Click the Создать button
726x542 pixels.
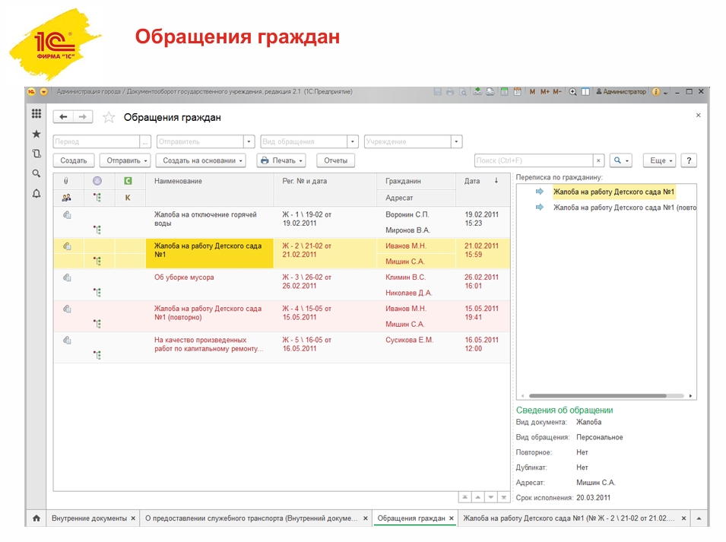pyautogui.click(x=74, y=160)
